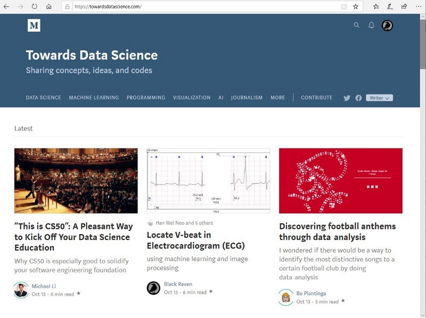The height and width of the screenshot is (318, 426).
Task: Expand the MORE navigation menu
Action: (x=277, y=98)
